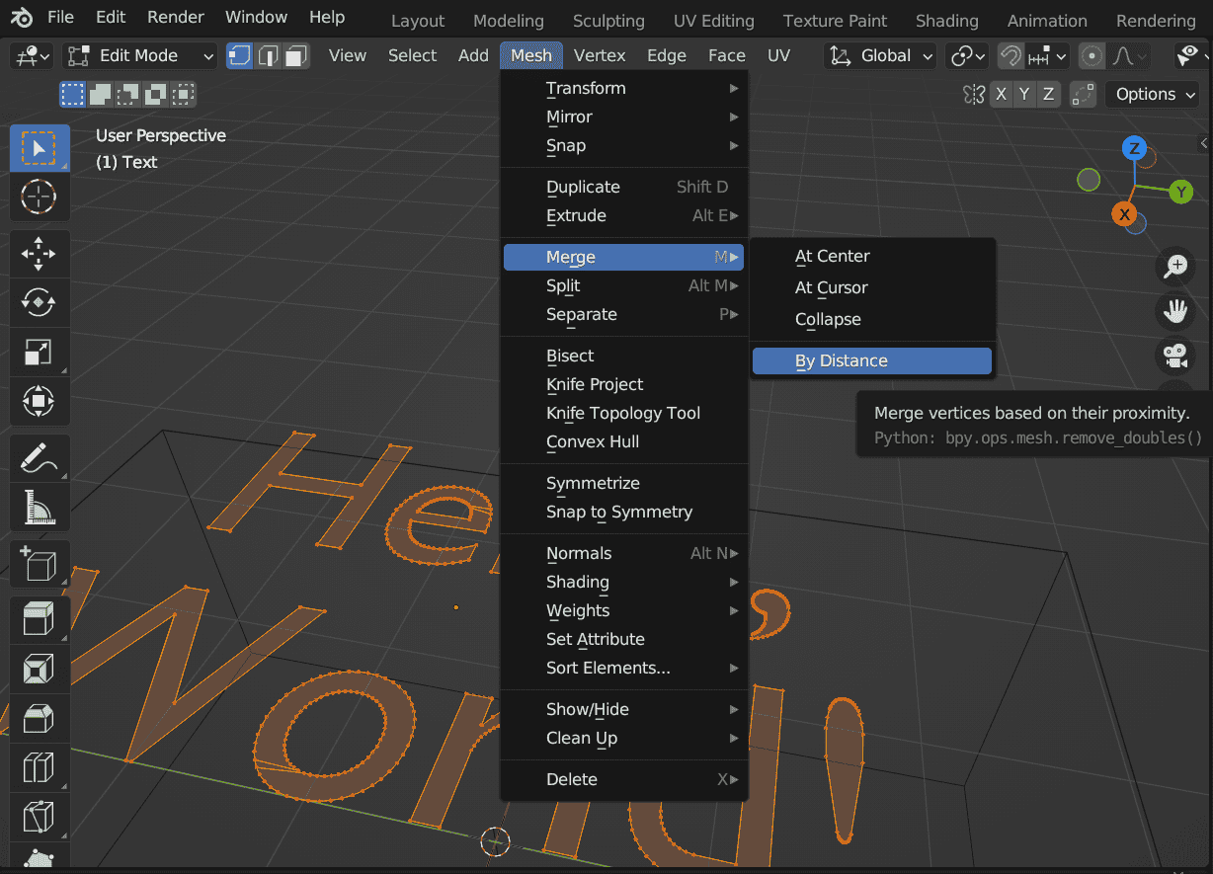
Task: Select the Knife tool
Action: pos(40,818)
